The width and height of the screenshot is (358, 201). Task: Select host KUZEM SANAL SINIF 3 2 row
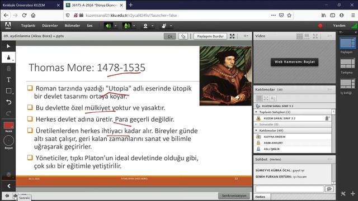[x=293, y=118]
